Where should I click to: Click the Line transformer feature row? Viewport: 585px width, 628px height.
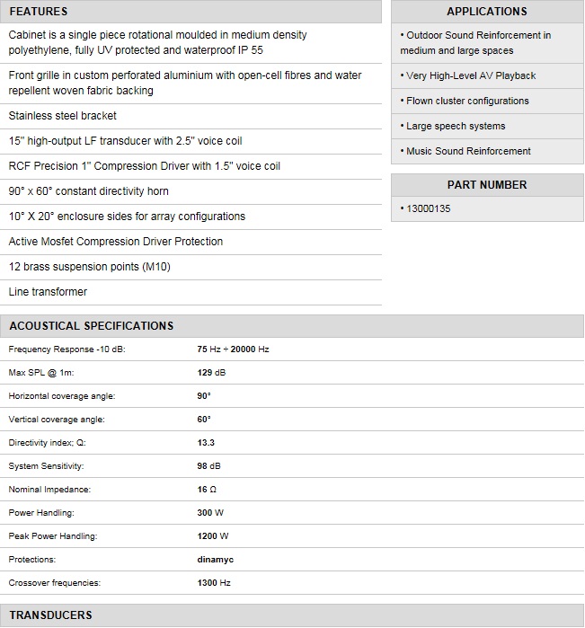click(x=48, y=292)
